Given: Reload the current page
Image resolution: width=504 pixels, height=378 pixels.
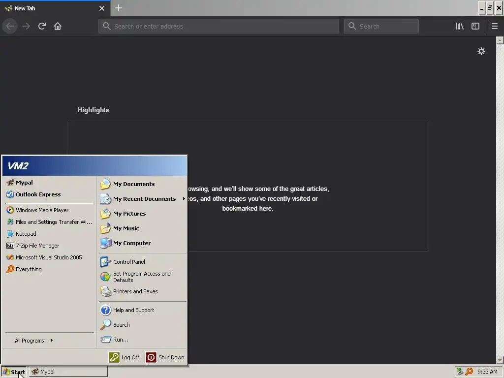Looking at the screenshot, I should point(42,26).
